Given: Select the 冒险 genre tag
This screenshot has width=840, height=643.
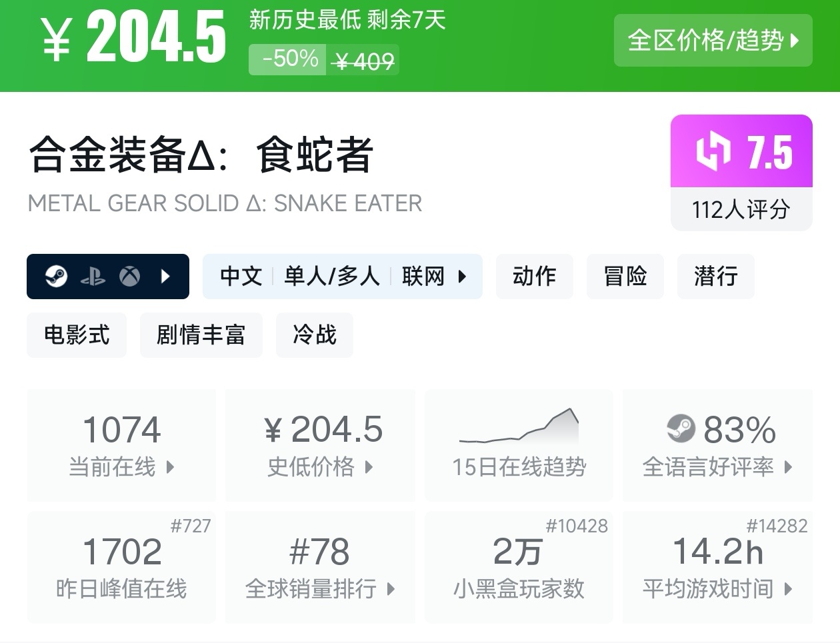Looking at the screenshot, I should click(625, 276).
